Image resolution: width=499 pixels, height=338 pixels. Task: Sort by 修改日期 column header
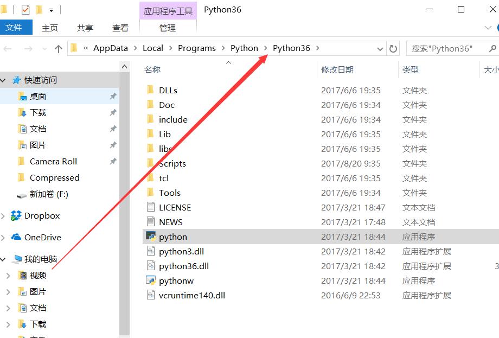point(357,69)
